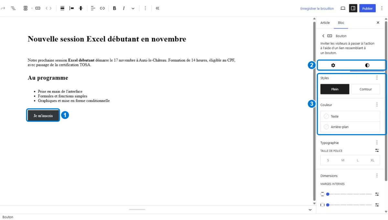Viewport: 388px width, 220px height.
Task: Select font size XL
Action: [x=372, y=160]
